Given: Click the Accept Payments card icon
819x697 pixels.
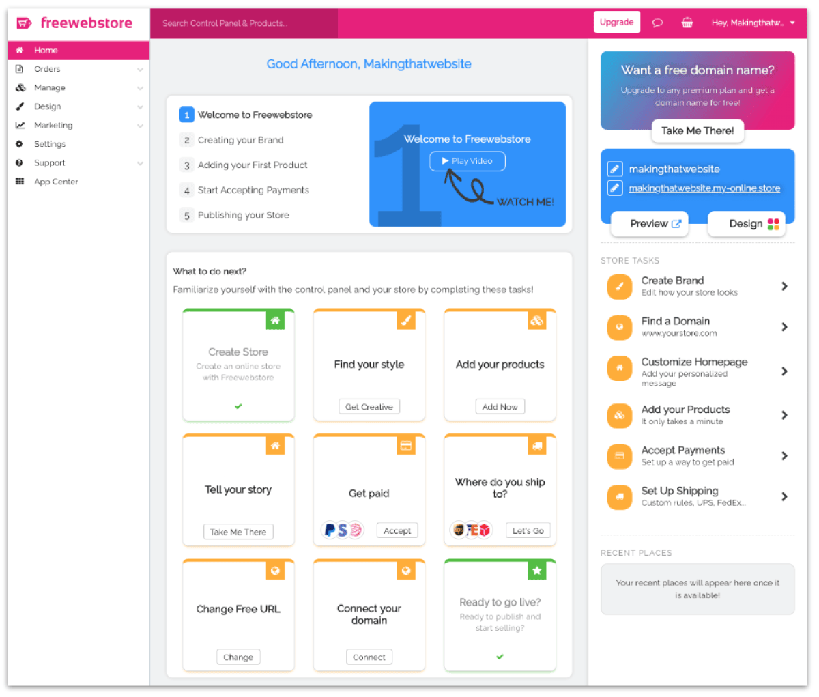Looking at the screenshot, I should [619, 456].
